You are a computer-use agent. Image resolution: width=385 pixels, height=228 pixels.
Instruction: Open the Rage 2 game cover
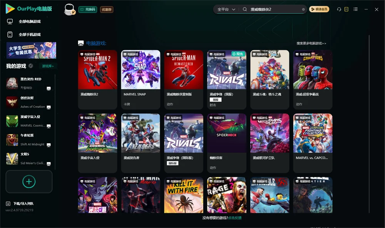pos(227,195)
